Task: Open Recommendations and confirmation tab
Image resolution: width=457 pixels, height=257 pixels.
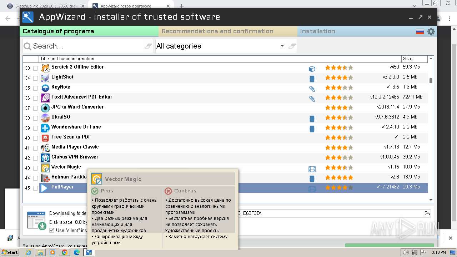Action: tap(228, 31)
